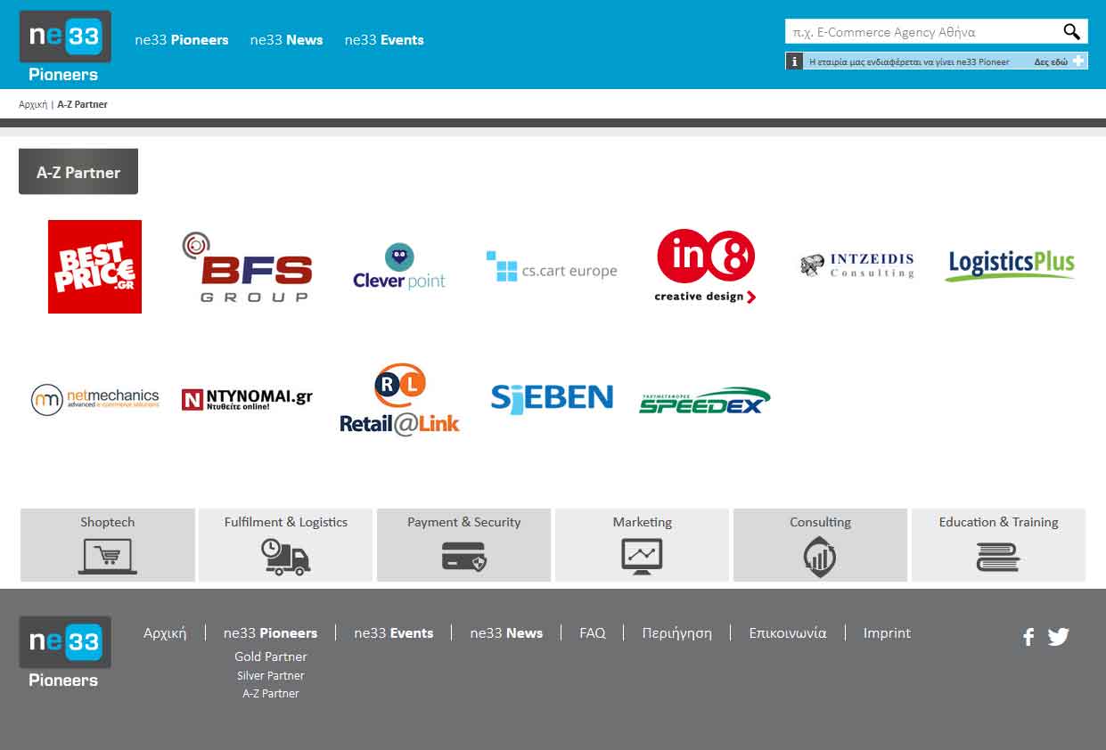Select the Payment & Security card icon
This screenshot has height=750, width=1106.
coord(464,557)
